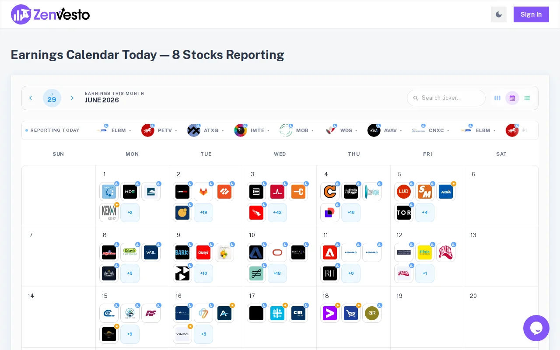Open the black TOR logo on June 5
The height and width of the screenshot is (350, 560).
pyautogui.click(x=404, y=213)
